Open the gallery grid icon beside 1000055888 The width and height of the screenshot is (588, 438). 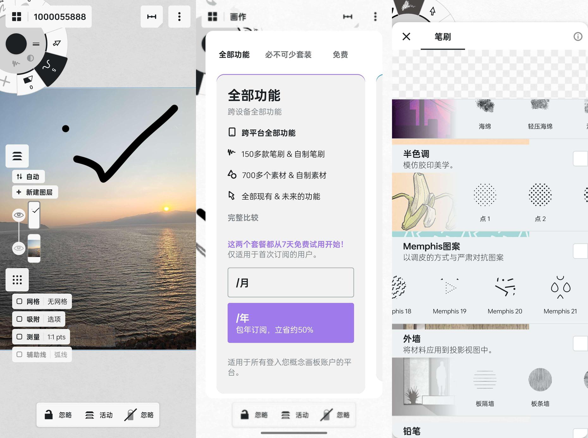(16, 17)
